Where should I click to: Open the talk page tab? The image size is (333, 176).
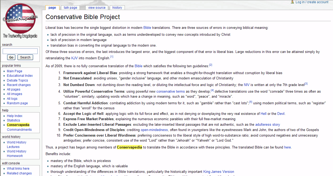pos(71,8)
